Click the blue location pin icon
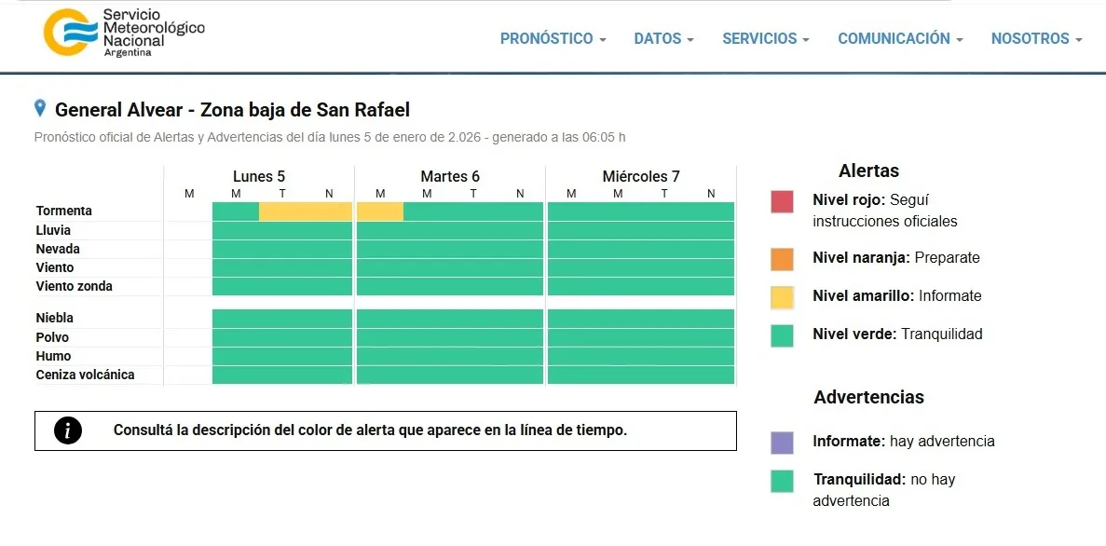The width and height of the screenshot is (1106, 546). click(x=38, y=108)
